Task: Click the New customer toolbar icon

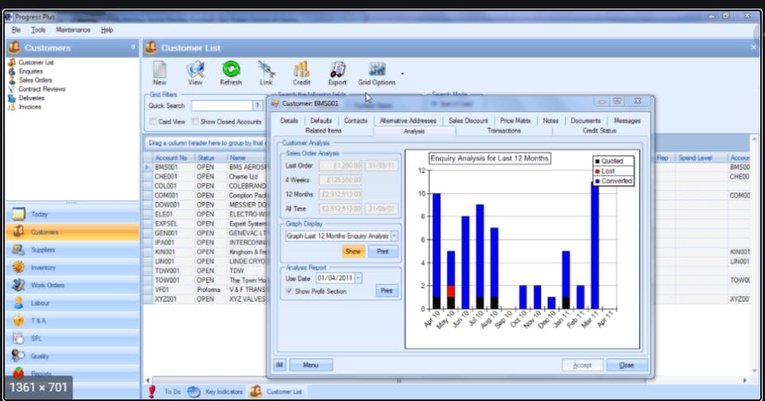Action: coord(159,70)
